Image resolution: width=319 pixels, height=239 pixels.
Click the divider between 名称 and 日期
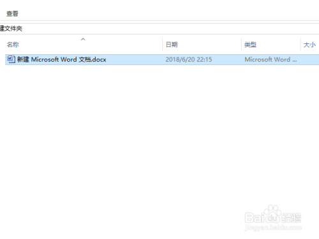[x=162, y=45]
